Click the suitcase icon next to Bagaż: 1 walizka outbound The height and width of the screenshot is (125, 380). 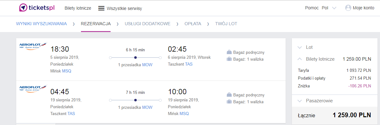click(229, 59)
